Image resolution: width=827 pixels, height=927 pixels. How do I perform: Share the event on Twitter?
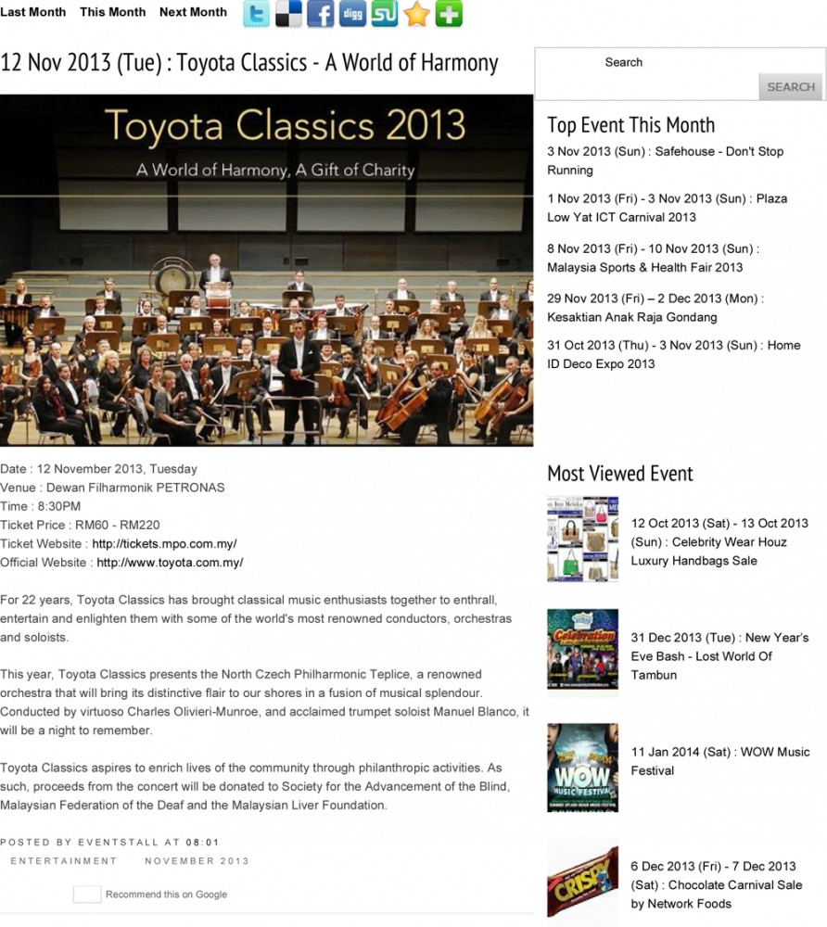coord(256,14)
